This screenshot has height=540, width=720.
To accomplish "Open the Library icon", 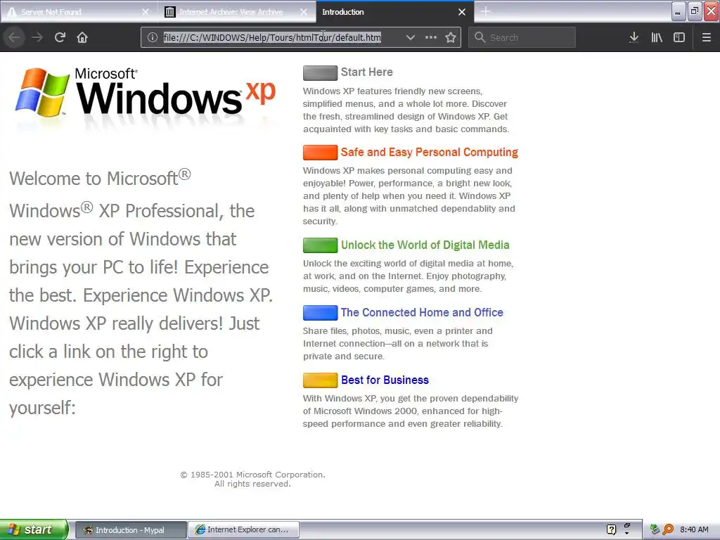I will [657, 37].
